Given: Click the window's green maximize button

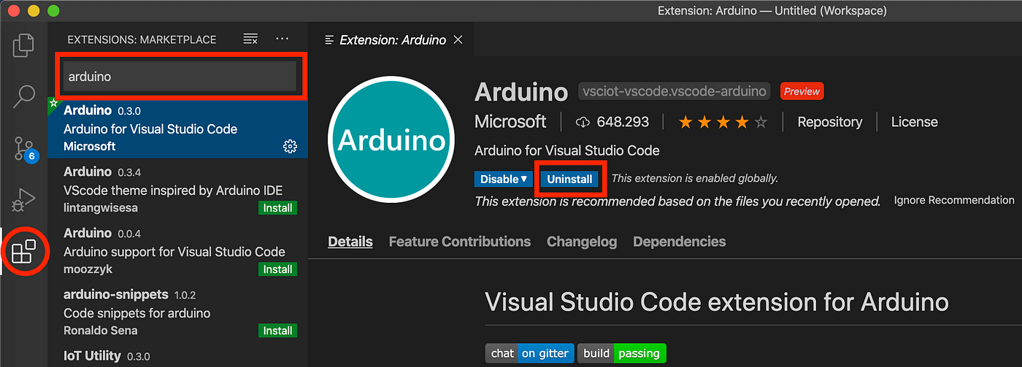Looking at the screenshot, I should (x=53, y=11).
